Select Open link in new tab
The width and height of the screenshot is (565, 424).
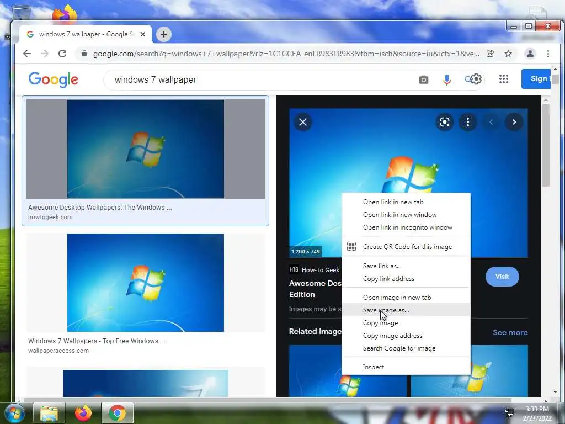point(406,202)
